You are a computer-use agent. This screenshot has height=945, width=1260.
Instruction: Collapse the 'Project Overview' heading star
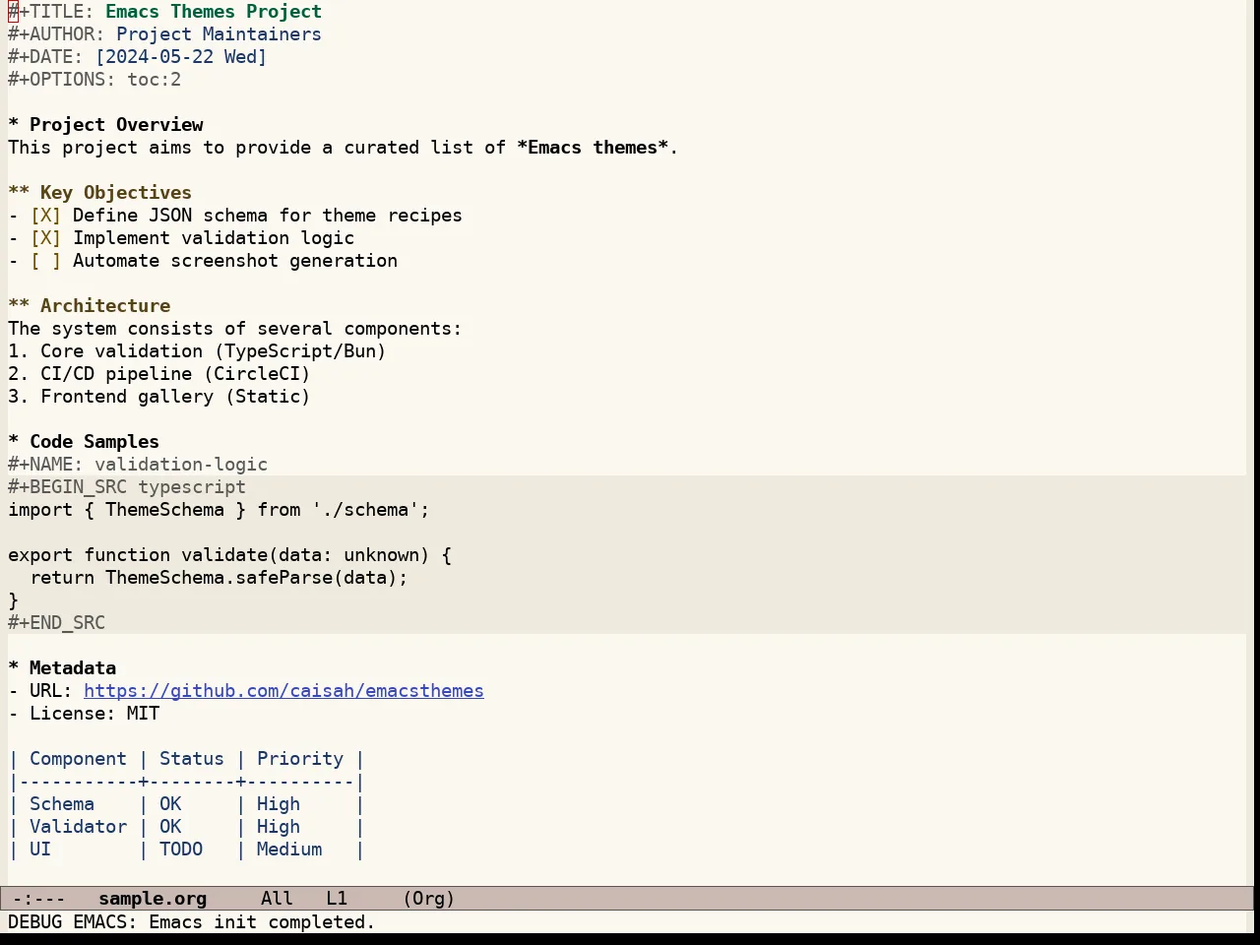click(x=14, y=125)
